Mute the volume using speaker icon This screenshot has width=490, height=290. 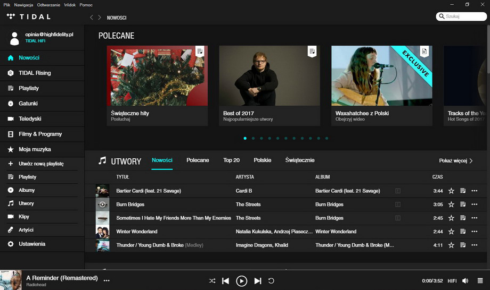point(465,281)
